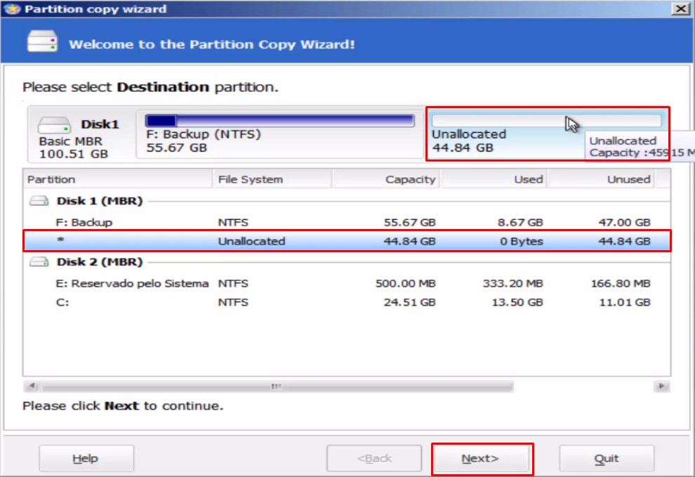Sort by the File System column header
695x477 pixels.
(x=272, y=179)
